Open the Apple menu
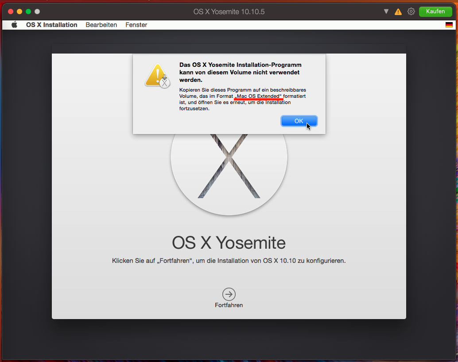This screenshot has height=362, width=458. (x=14, y=25)
